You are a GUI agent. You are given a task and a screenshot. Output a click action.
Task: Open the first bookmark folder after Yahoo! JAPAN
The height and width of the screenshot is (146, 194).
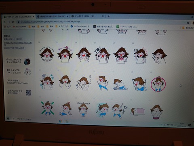[32, 26]
